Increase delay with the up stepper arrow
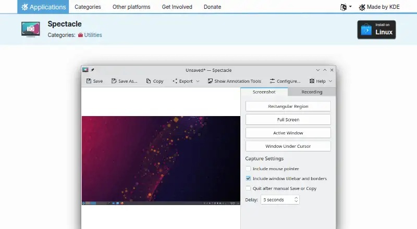417x229 pixels. [x=296, y=198]
